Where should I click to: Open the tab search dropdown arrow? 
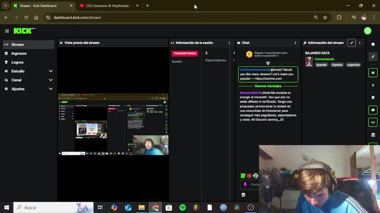coord(5,6)
